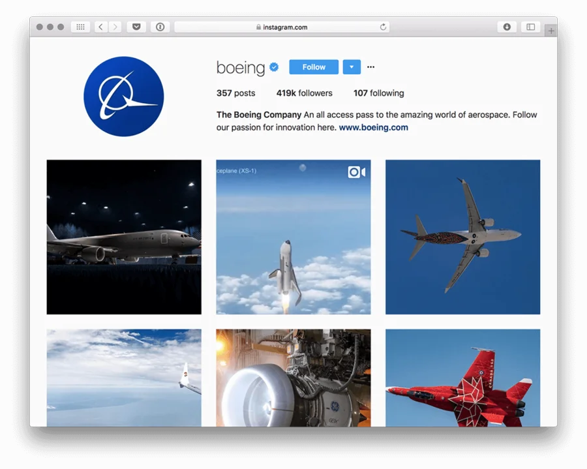Follow the boeing account

coord(314,67)
